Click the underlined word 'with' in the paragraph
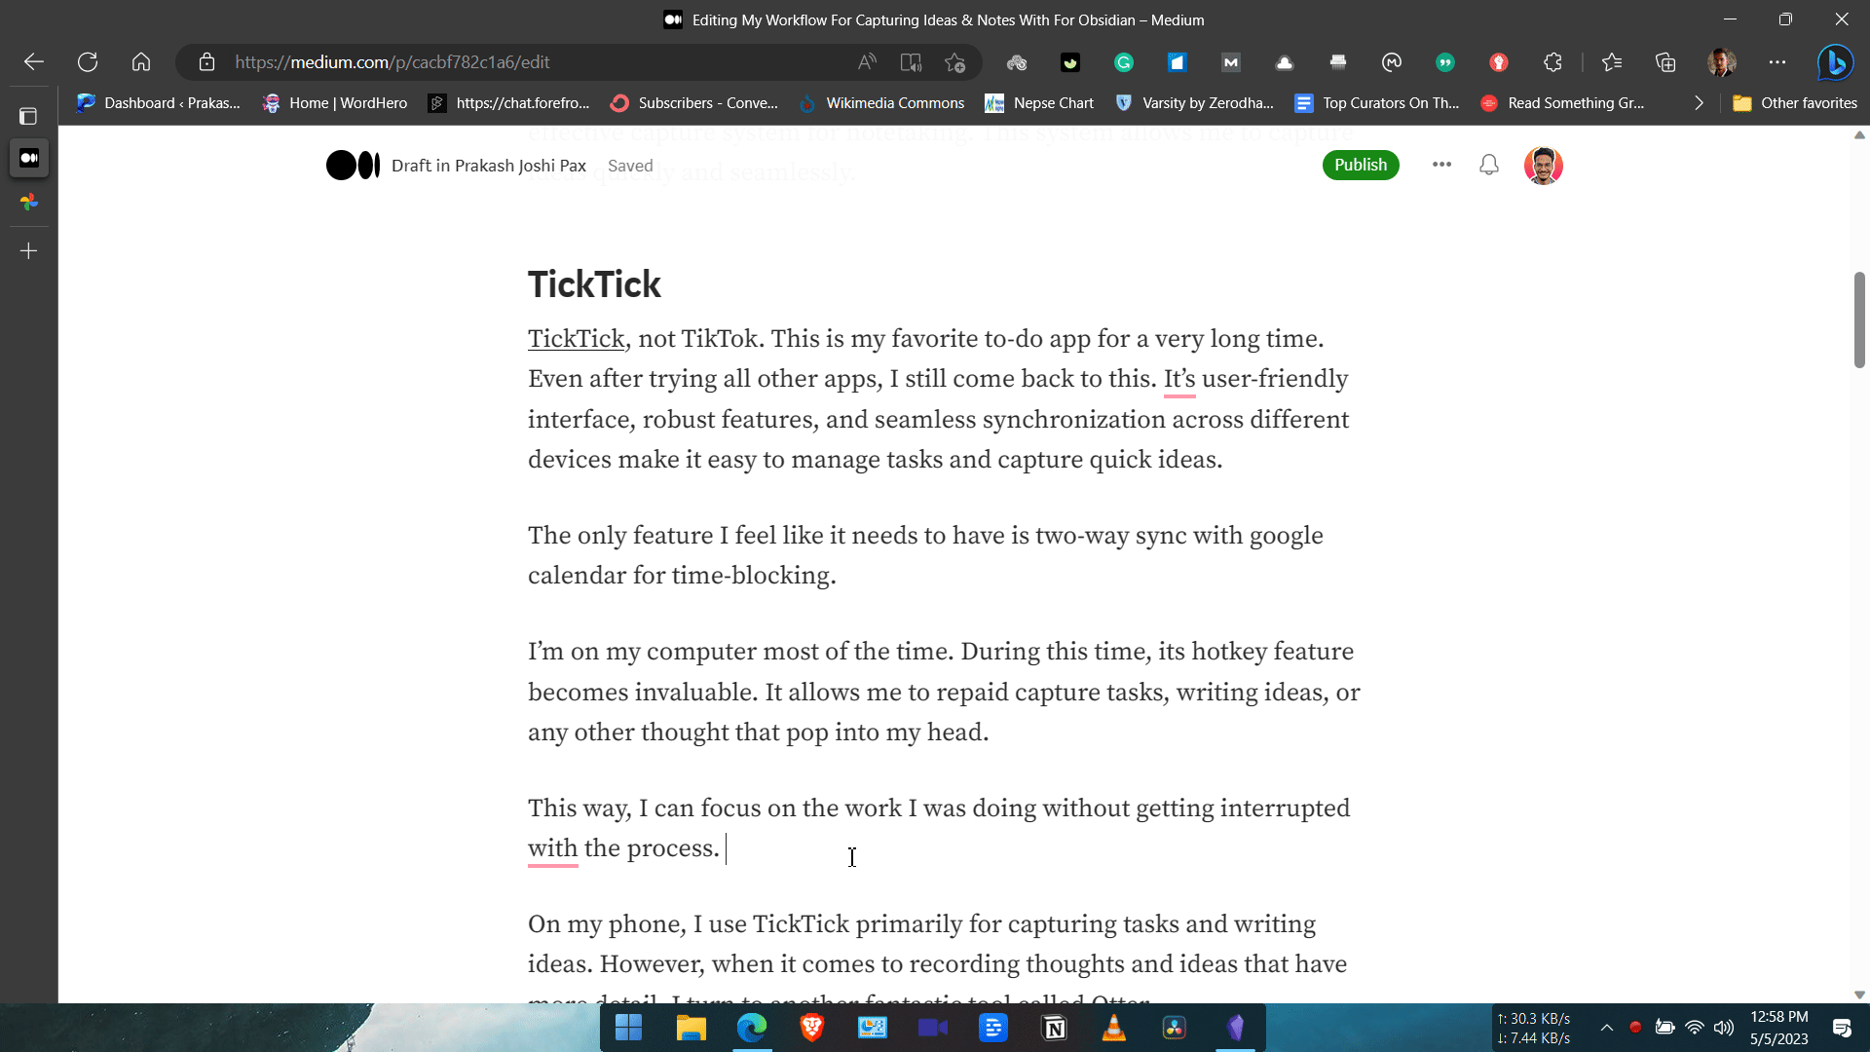The height and width of the screenshot is (1052, 1870). [552, 848]
